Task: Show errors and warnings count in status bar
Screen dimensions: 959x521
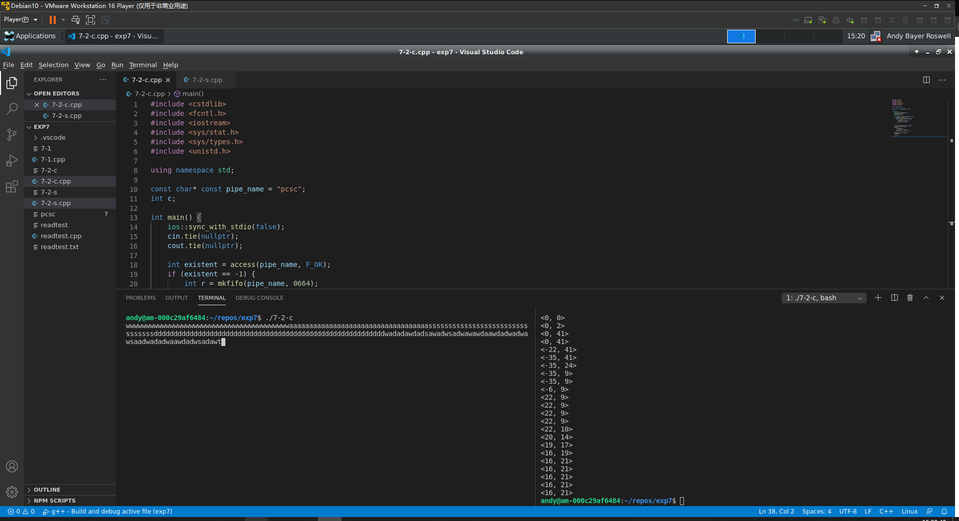Action: coord(21,511)
